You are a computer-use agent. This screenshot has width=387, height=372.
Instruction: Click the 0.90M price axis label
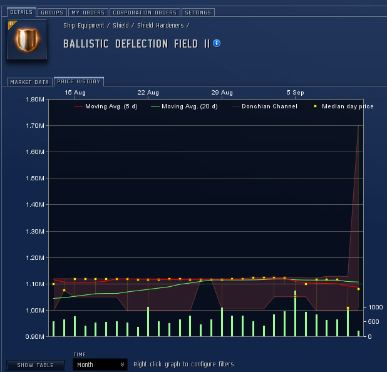pos(35,337)
